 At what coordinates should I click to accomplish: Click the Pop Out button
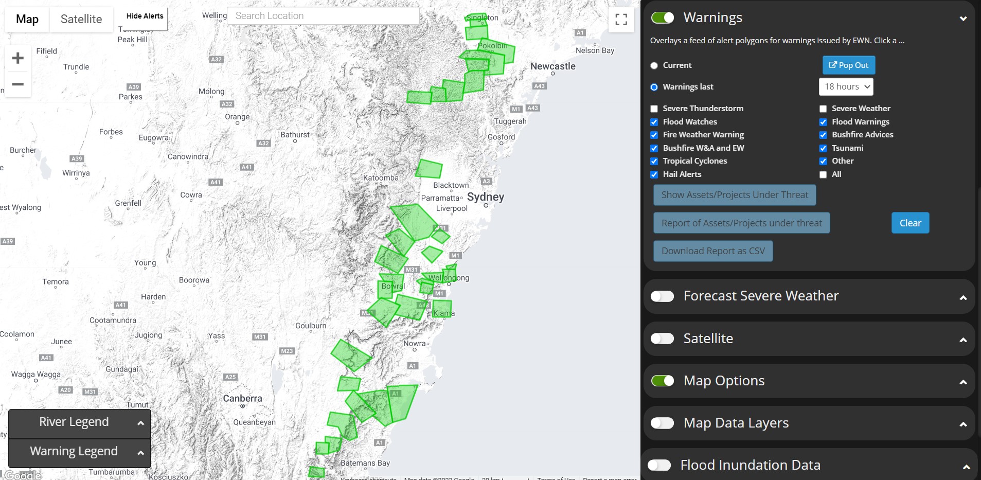click(x=848, y=65)
